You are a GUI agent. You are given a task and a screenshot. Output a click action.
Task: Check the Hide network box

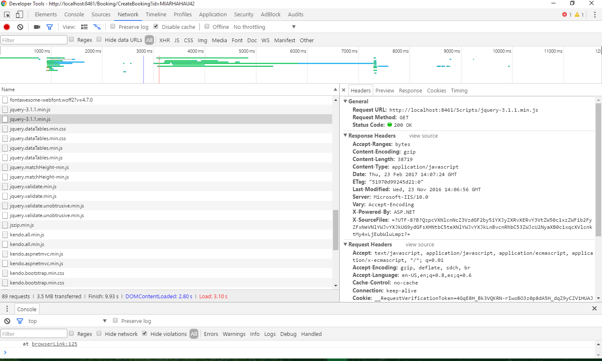point(99,333)
